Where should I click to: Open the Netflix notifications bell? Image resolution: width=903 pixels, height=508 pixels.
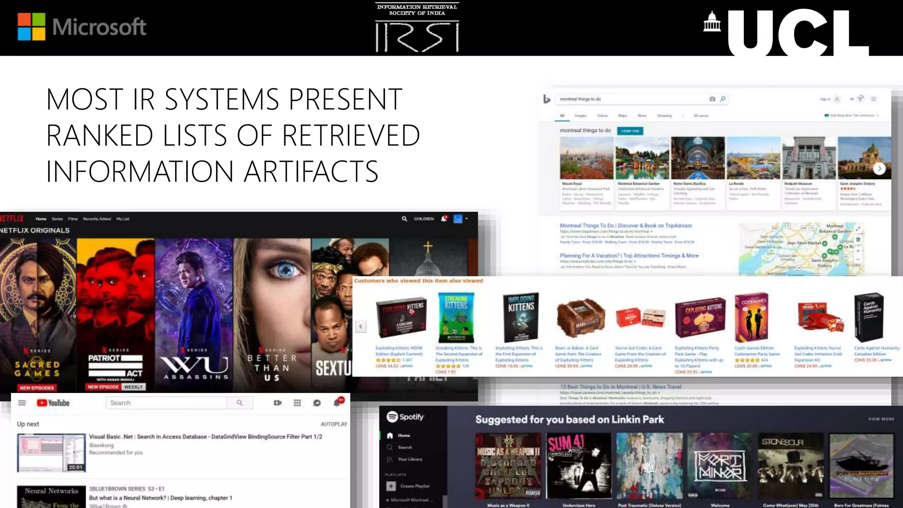pos(444,218)
